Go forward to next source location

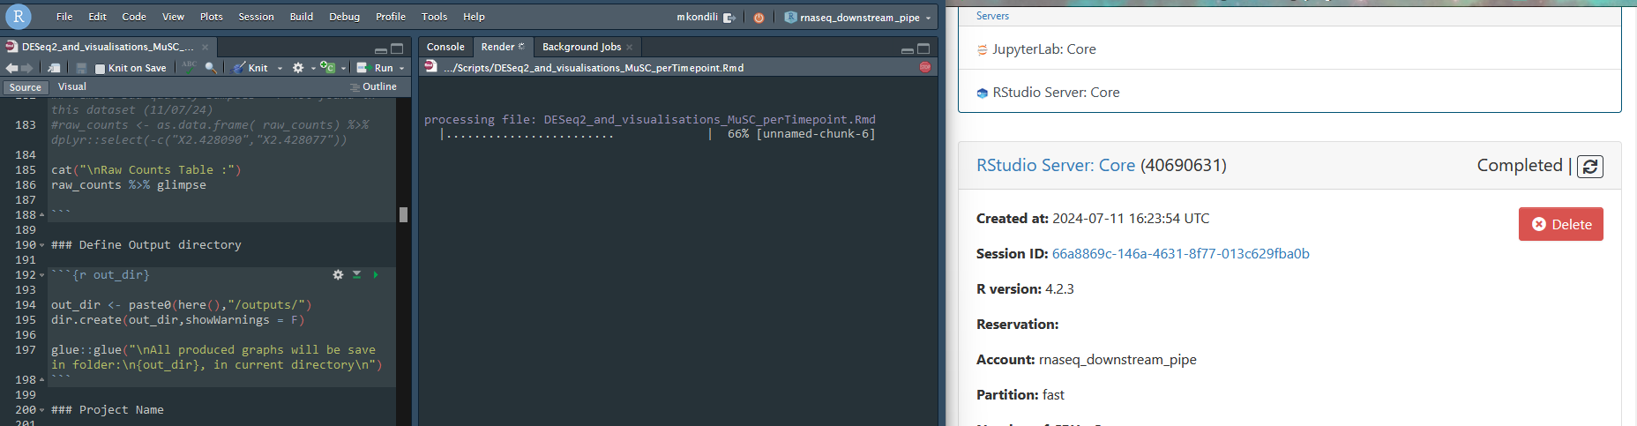(26, 68)
